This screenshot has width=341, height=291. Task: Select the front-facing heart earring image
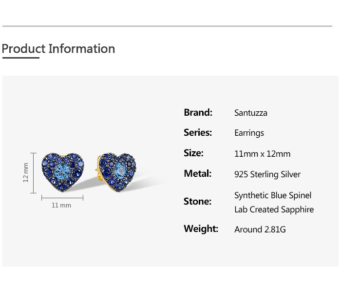coord(63,172)
